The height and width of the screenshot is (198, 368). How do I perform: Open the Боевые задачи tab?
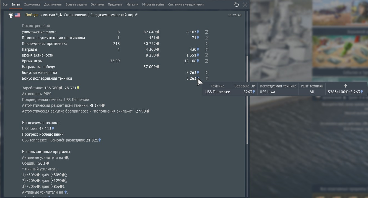76,4
